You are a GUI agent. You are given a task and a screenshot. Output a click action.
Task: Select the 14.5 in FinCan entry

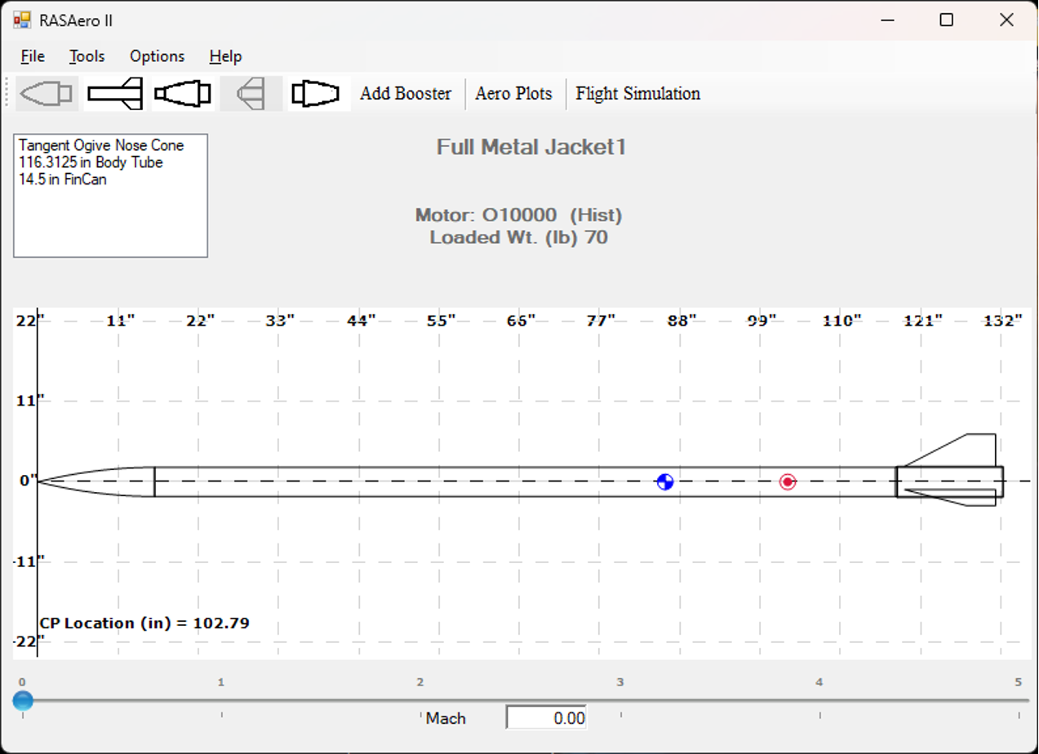click(63, 180)
